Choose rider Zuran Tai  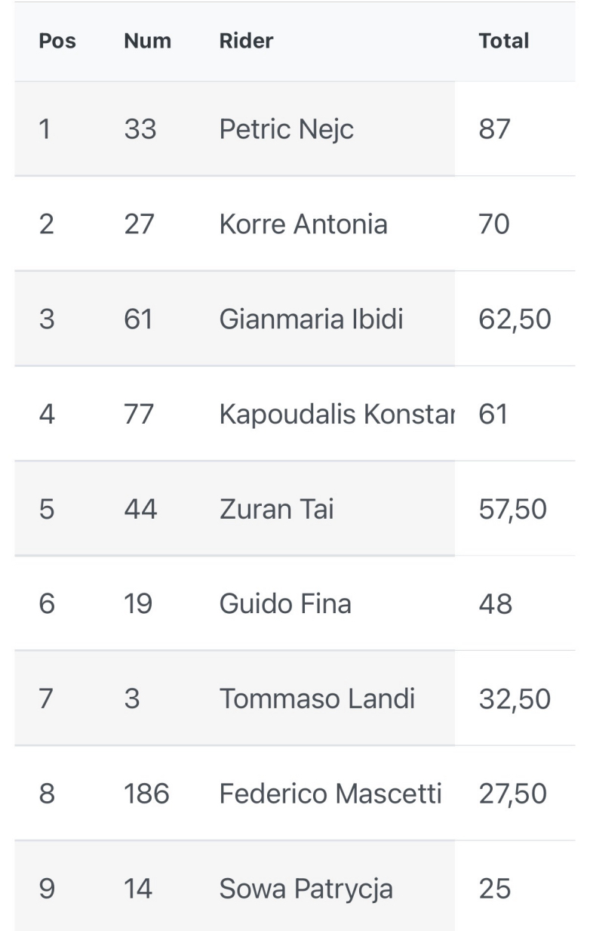[x=276, y=510]
